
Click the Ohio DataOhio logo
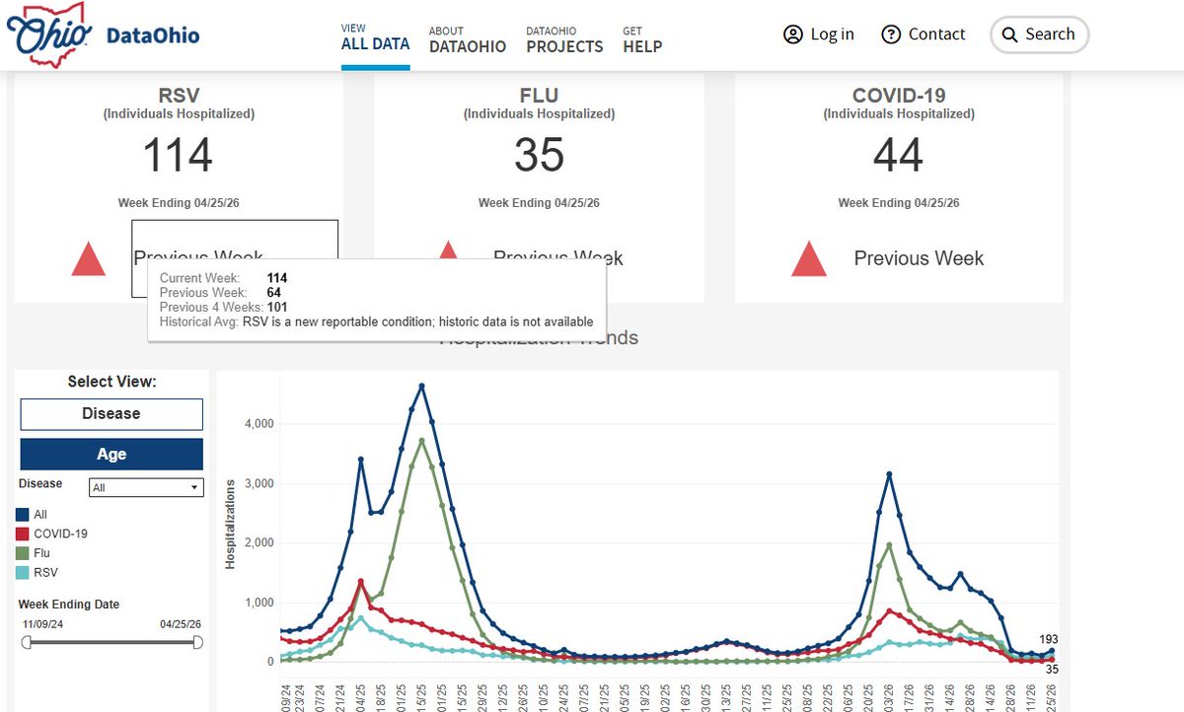[x=103, y=36]
